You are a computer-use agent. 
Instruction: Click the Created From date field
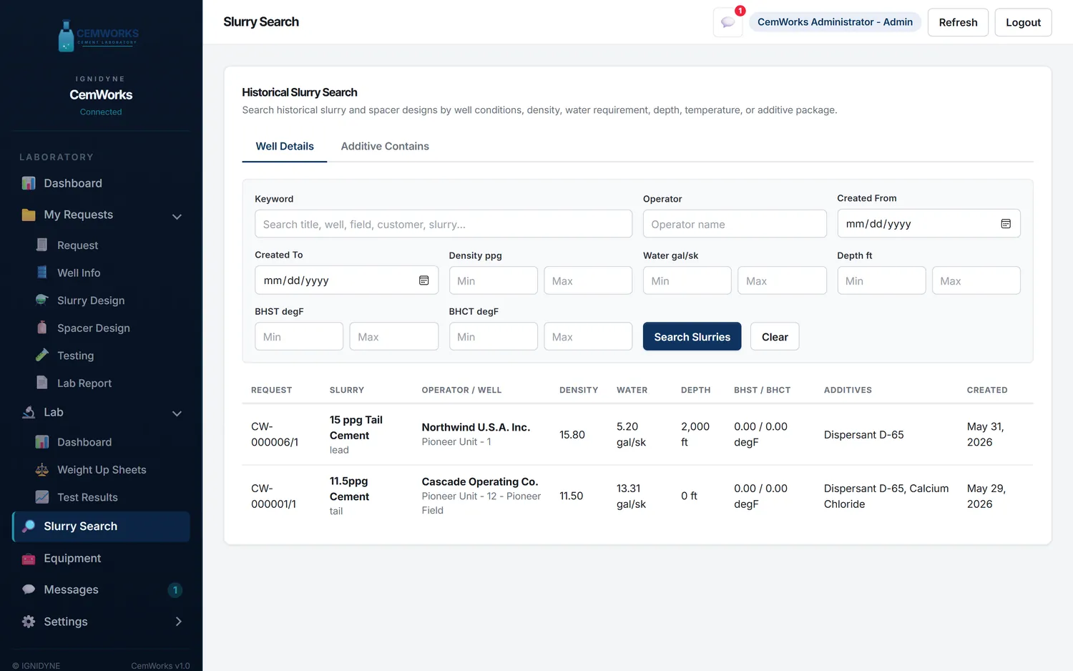(929, 224)
